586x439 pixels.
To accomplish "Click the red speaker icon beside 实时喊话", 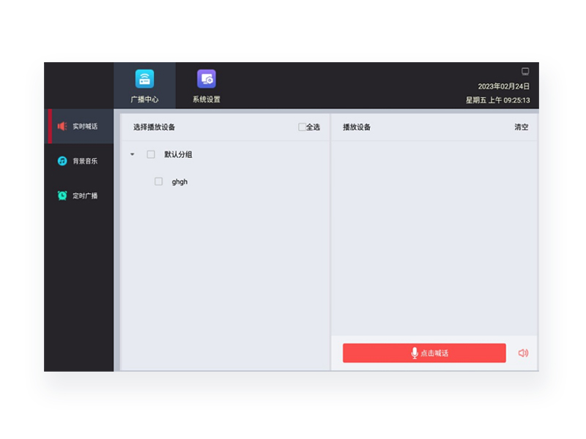I will point(62,127).
